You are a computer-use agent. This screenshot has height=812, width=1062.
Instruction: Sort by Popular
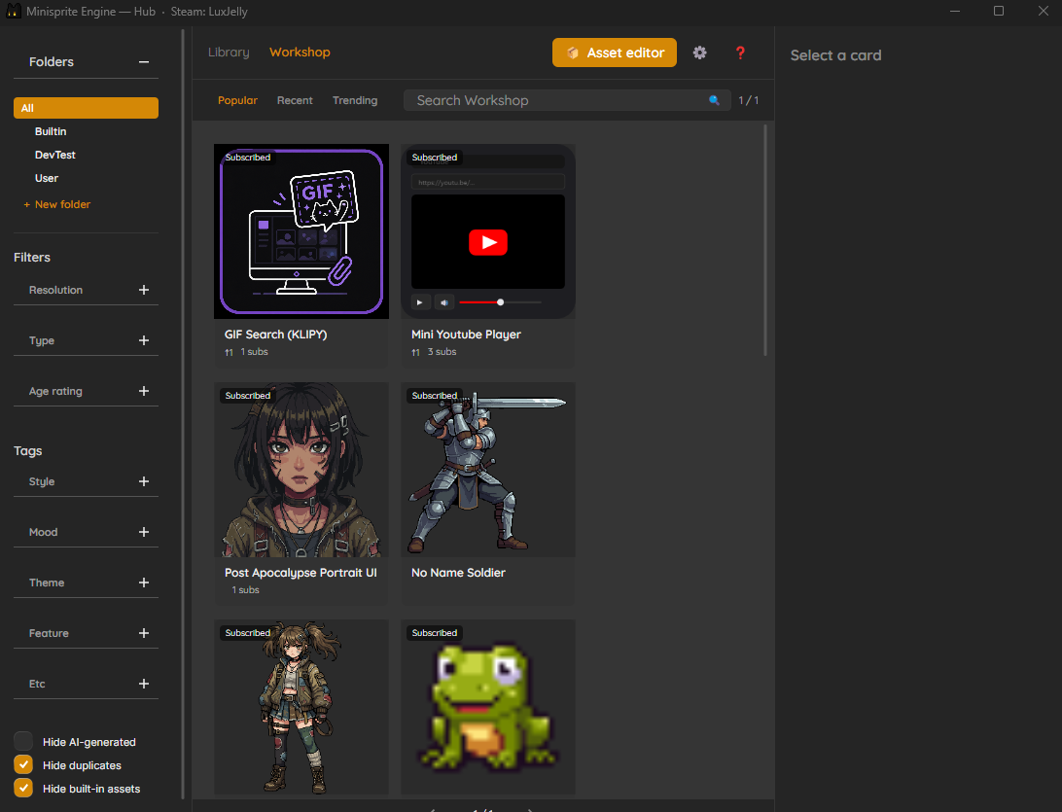pos(237,100)
